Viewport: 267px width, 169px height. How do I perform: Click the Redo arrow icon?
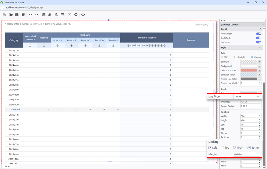pyautogui.click(x=36, y=15)
